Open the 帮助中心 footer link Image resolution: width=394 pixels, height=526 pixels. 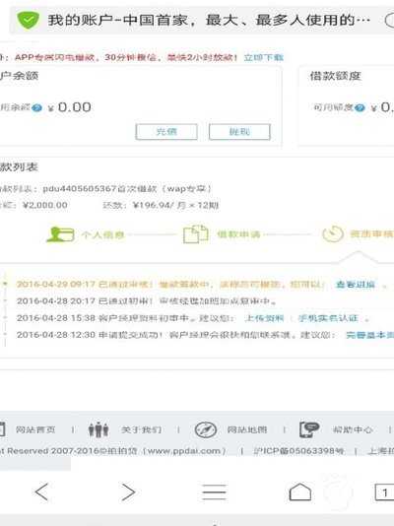point(353,429)
